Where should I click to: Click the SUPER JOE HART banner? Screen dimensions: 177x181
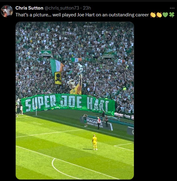[68, 103]
